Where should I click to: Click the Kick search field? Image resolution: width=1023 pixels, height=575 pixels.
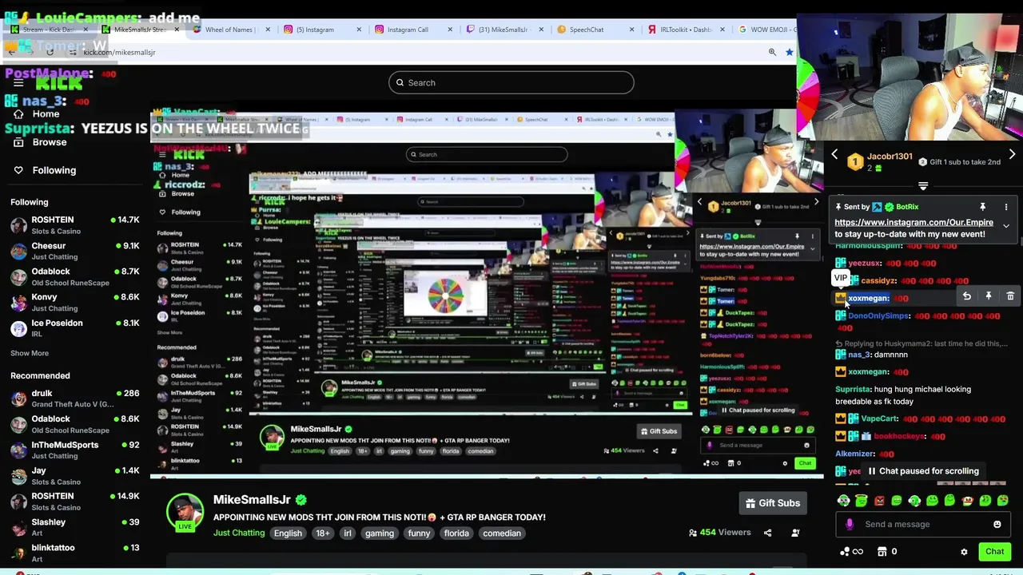(x=511, y=82)
